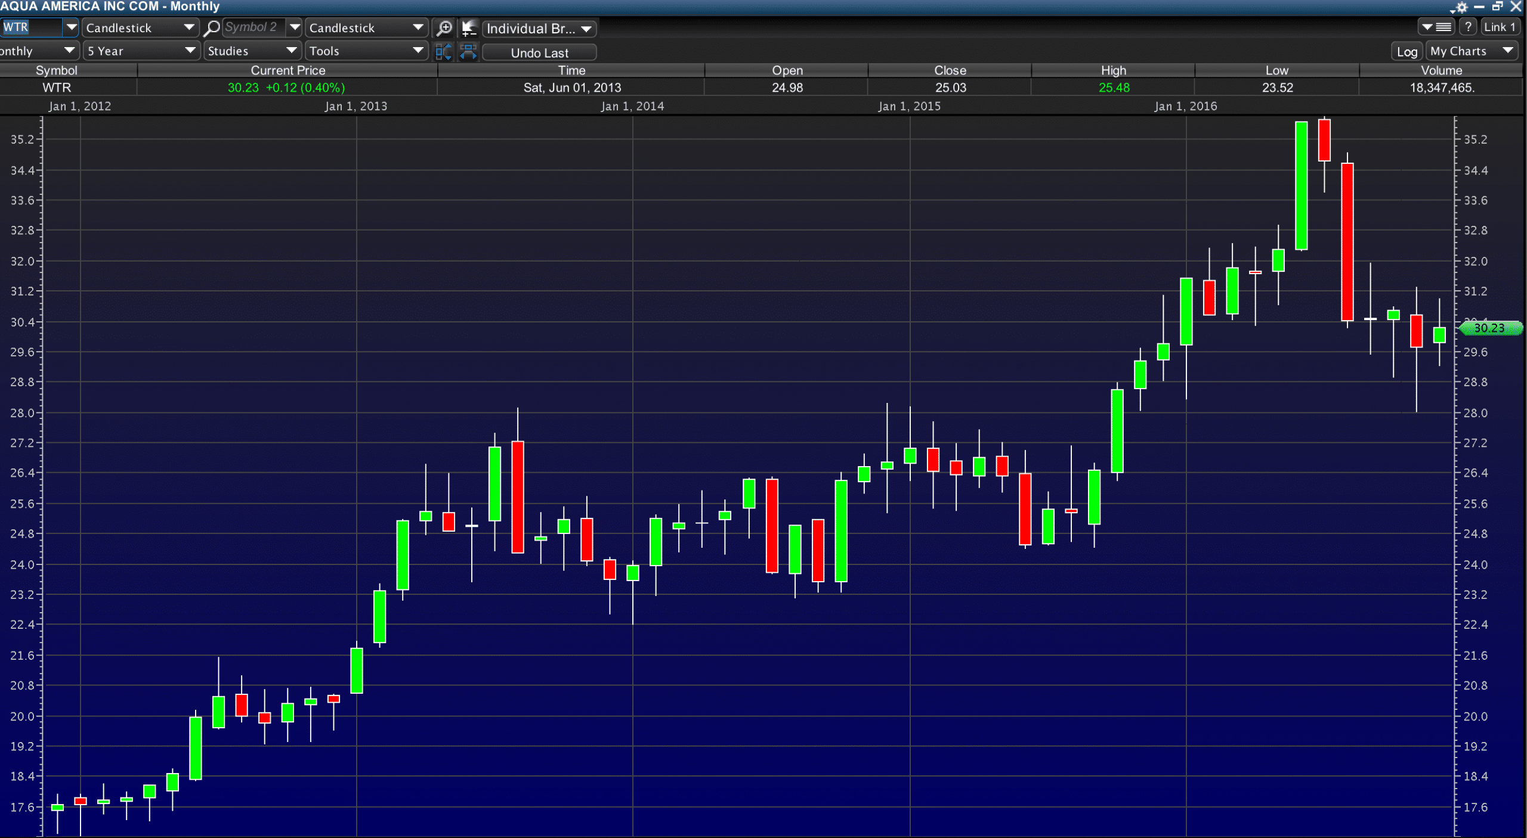Image resolution: width=1527 pixels, height=838 pixels.
Task: Click the High column header
Action: coord(1113,70)
